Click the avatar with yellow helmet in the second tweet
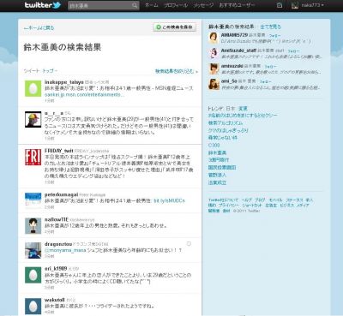The image size is (343, 316). pyautogui.click(x=33, y=119)
